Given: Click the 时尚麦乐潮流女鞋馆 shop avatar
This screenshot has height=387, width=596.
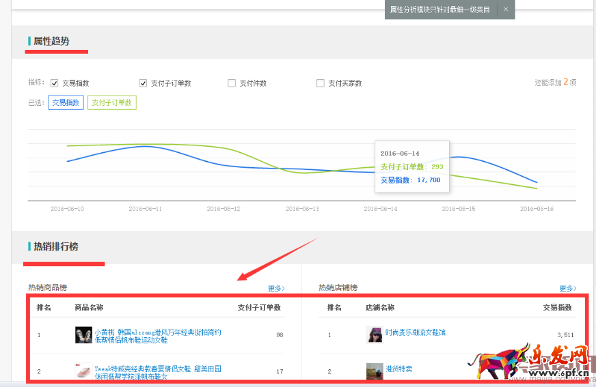Looking at the screenshot, I should pyautogui.click(x=375, y=334).
